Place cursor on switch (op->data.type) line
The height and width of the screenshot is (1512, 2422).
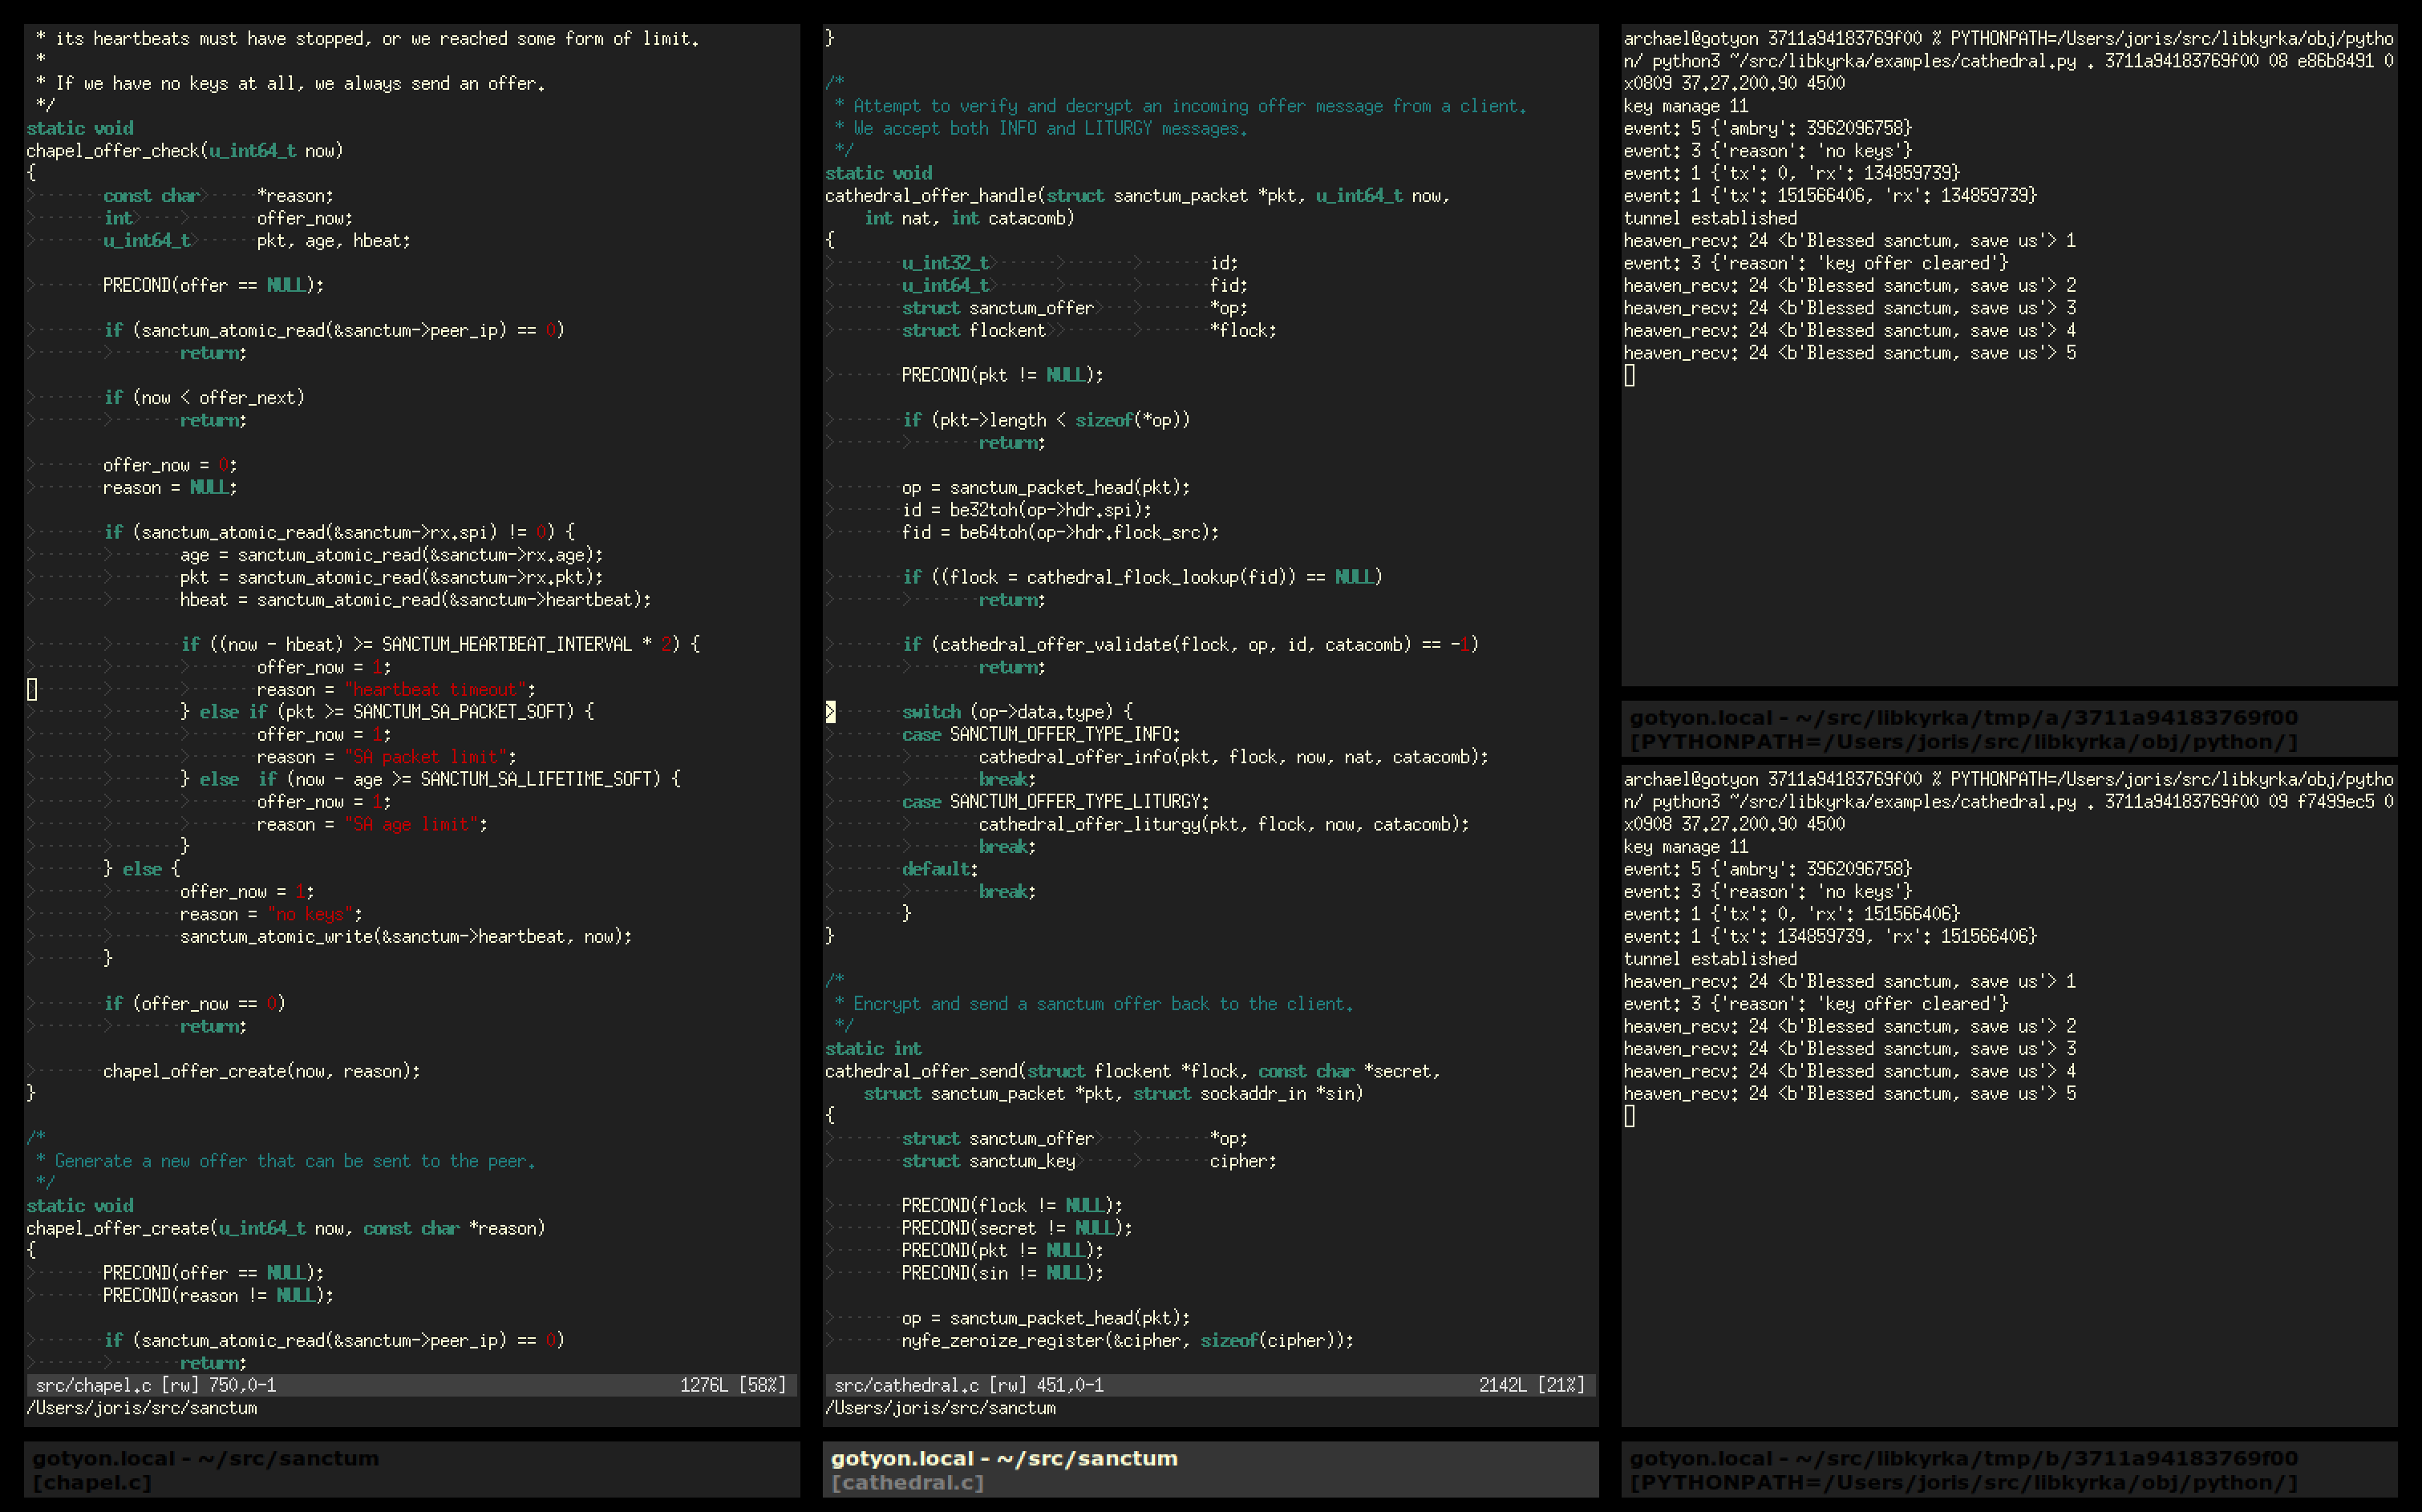(x=1016, y=712)
